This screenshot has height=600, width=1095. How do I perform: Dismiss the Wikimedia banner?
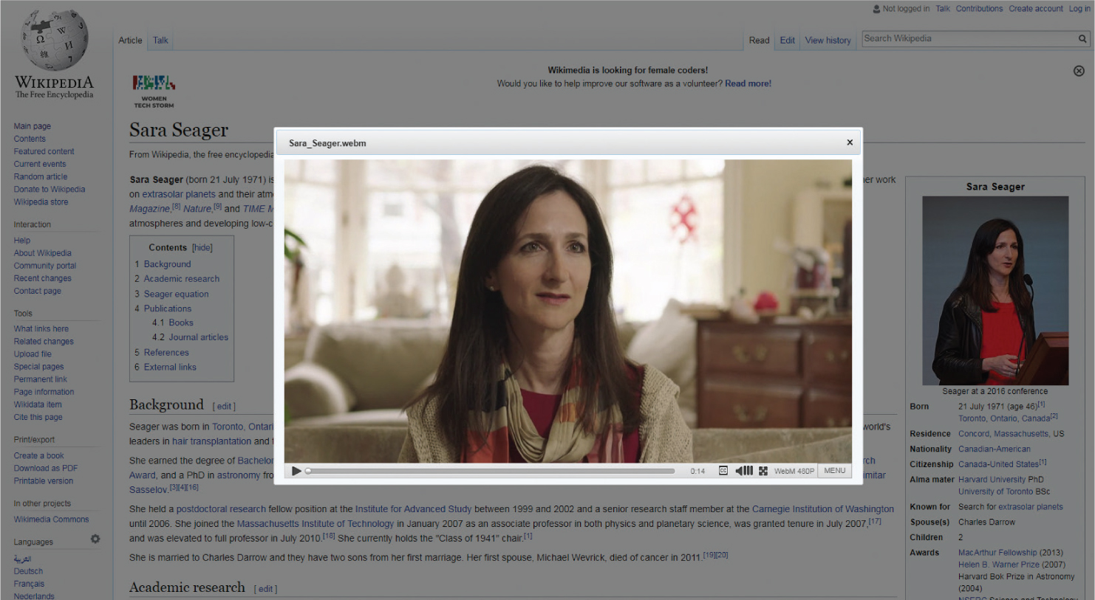pos(1079,71)
